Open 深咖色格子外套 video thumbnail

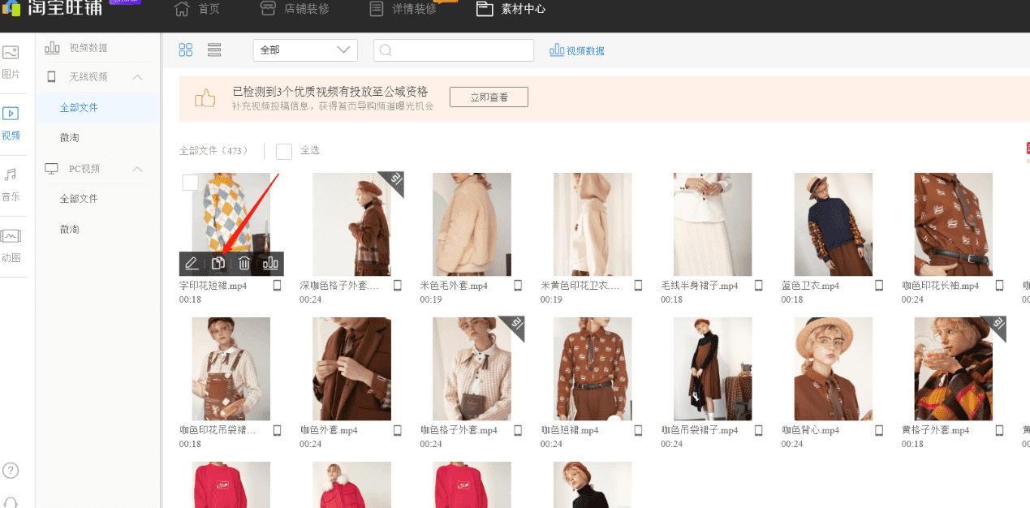click(x=351, y=224)
